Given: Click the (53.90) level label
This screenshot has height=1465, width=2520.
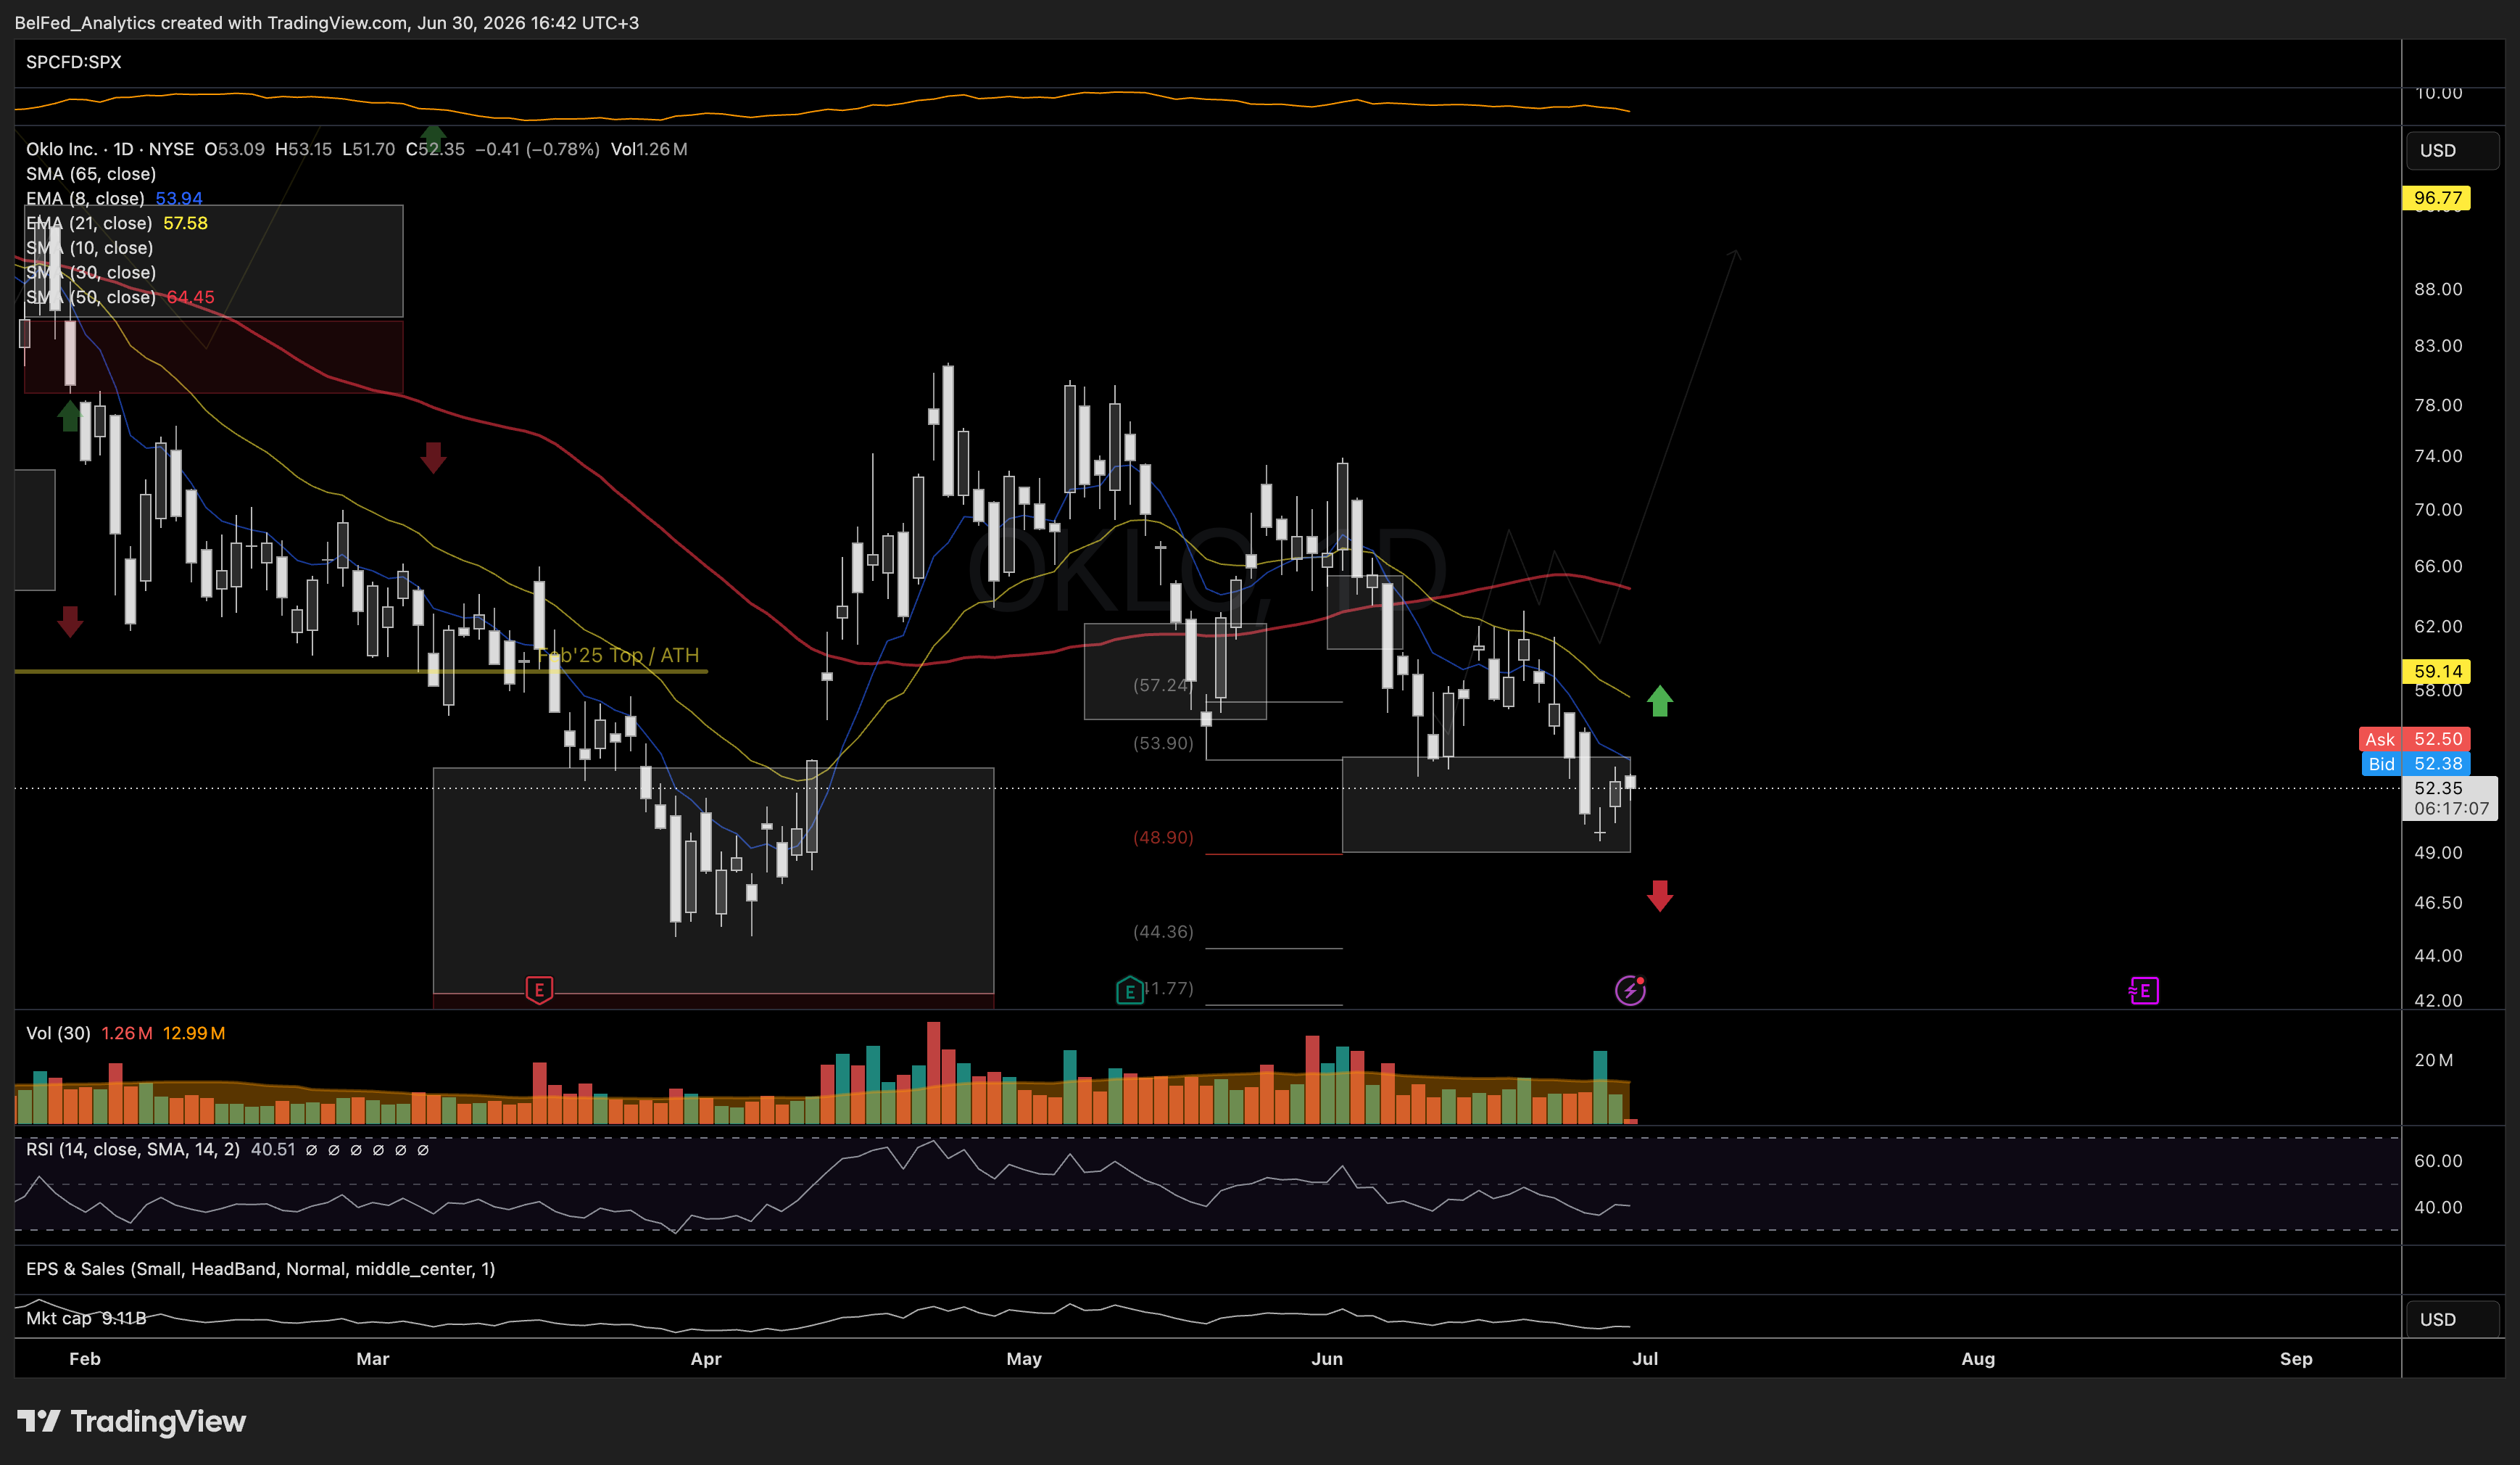Looking at the screenshot, I should click(1163, 743).
